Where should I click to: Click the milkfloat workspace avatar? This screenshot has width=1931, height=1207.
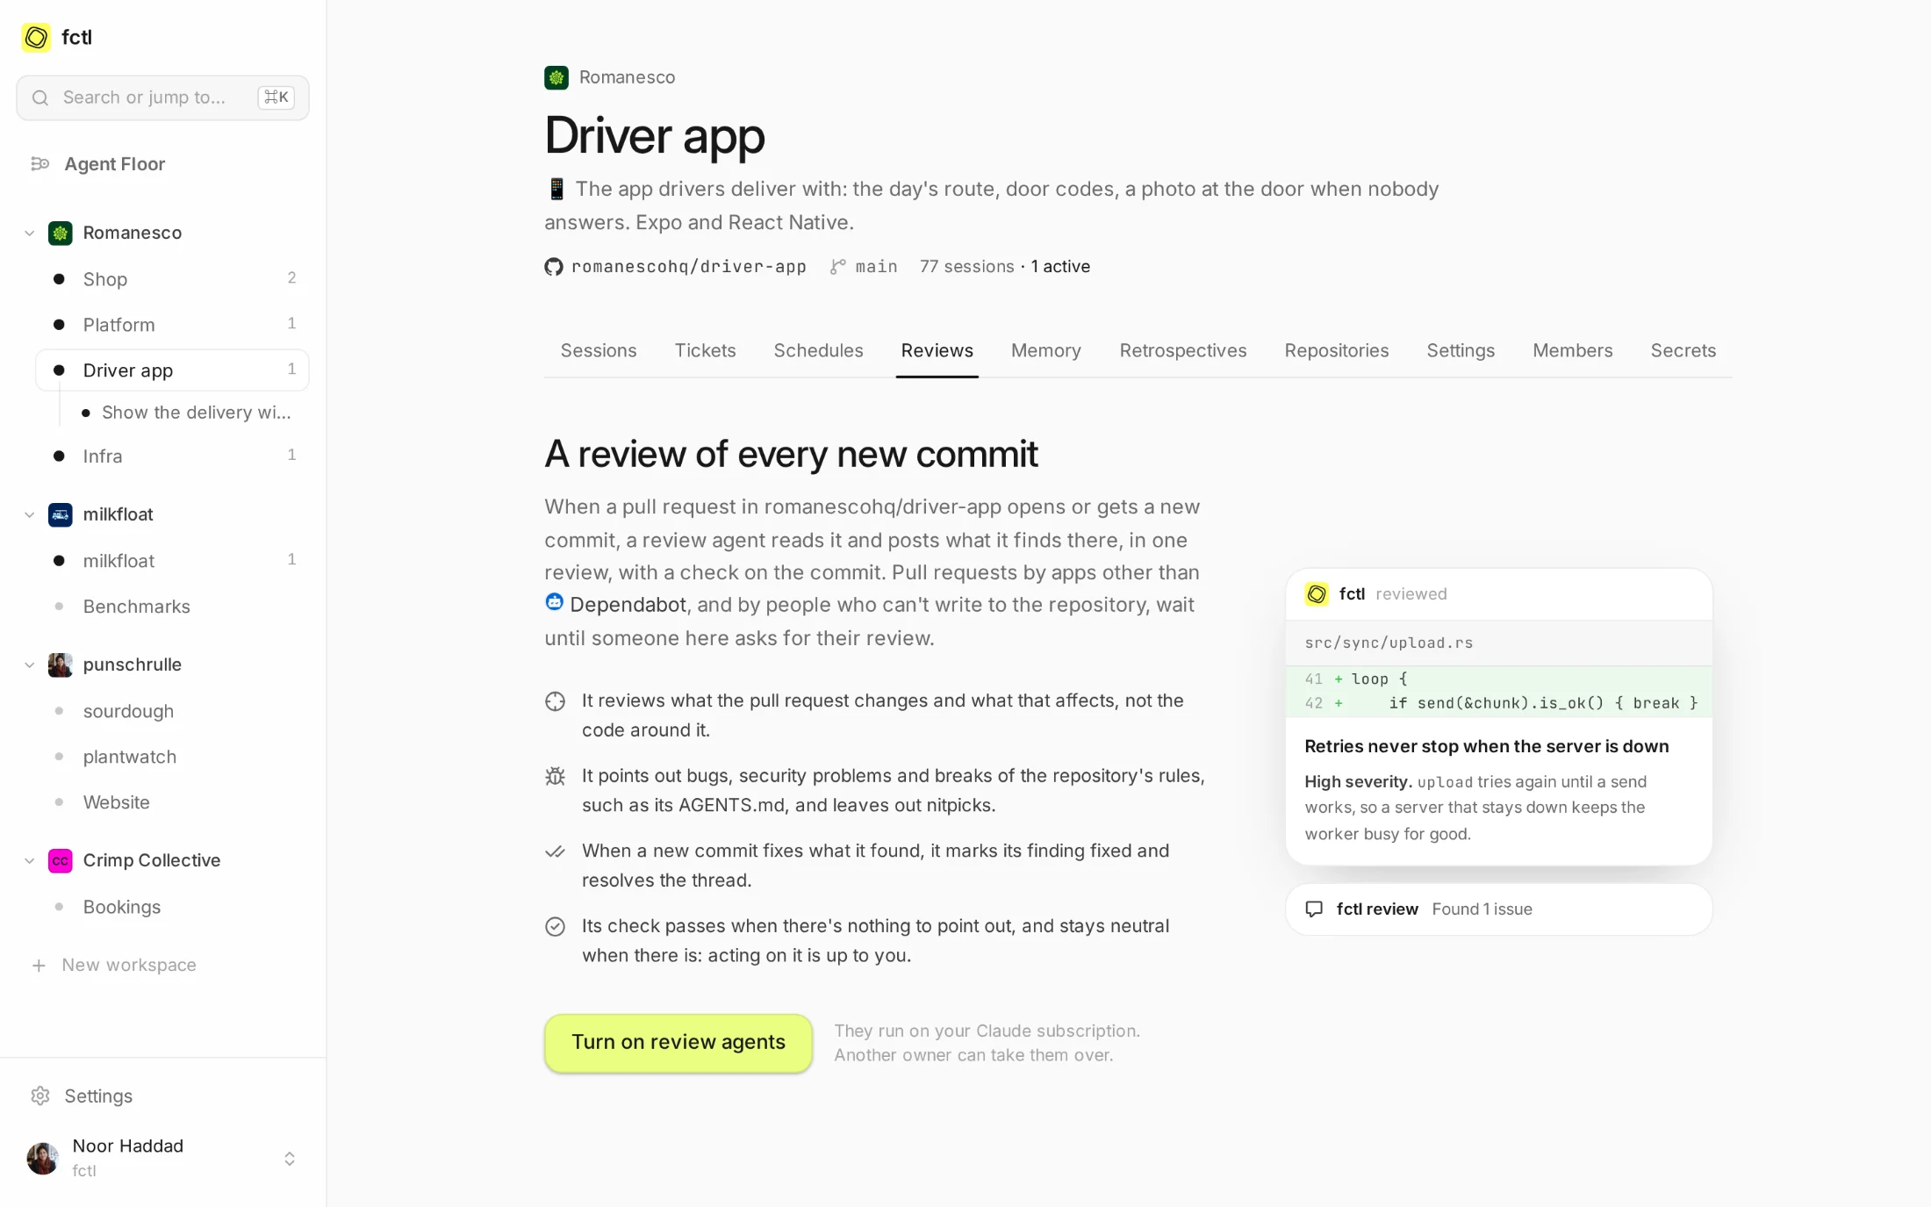(x=60, y=514)
